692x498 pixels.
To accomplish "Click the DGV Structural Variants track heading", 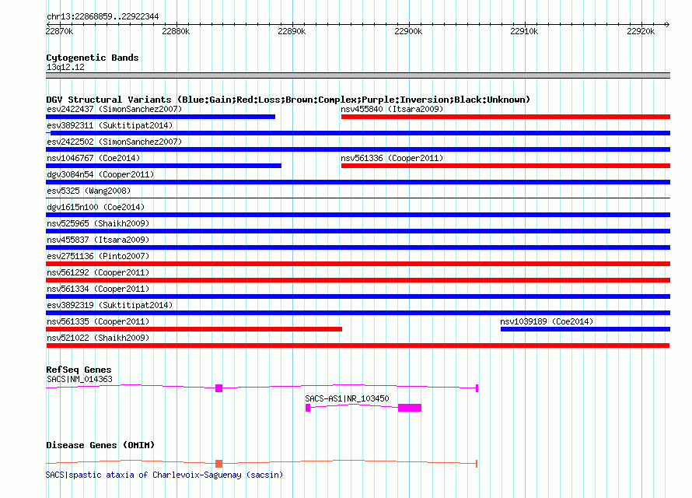I will 288,100.
